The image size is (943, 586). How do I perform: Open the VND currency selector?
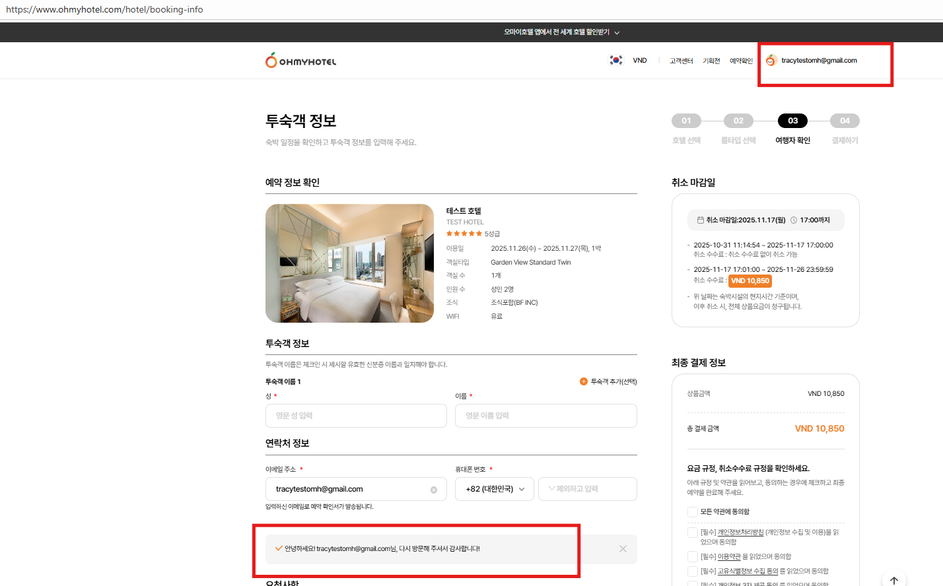640,61
